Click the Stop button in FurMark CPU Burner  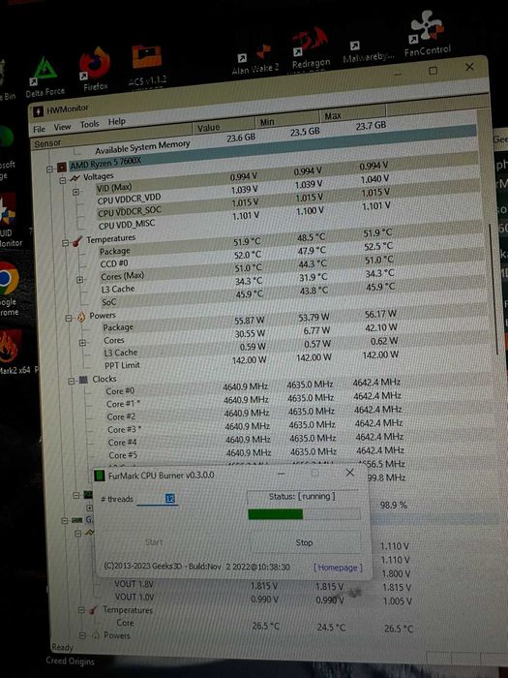point(304,542)
